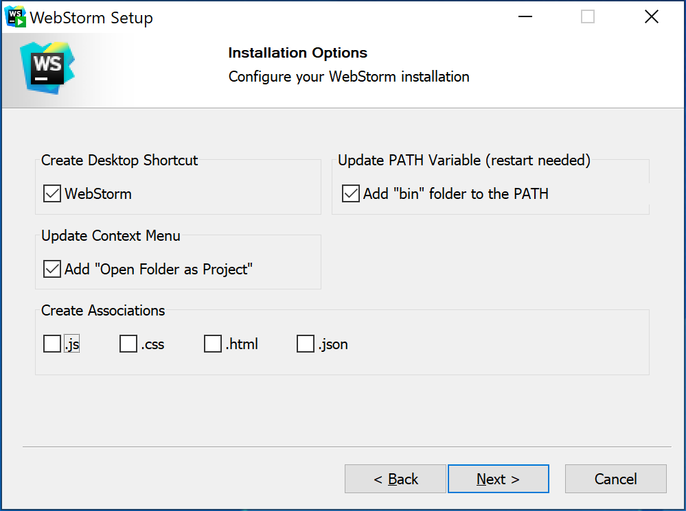Viewport: 686px width, 511px height.
Task: Minimize the WebStorm Setup window
Action: [x=525, y=16]
